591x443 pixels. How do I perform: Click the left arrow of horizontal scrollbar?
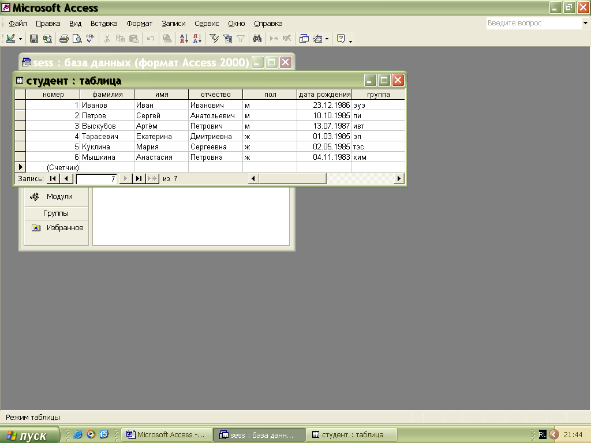tap(253, 179)
